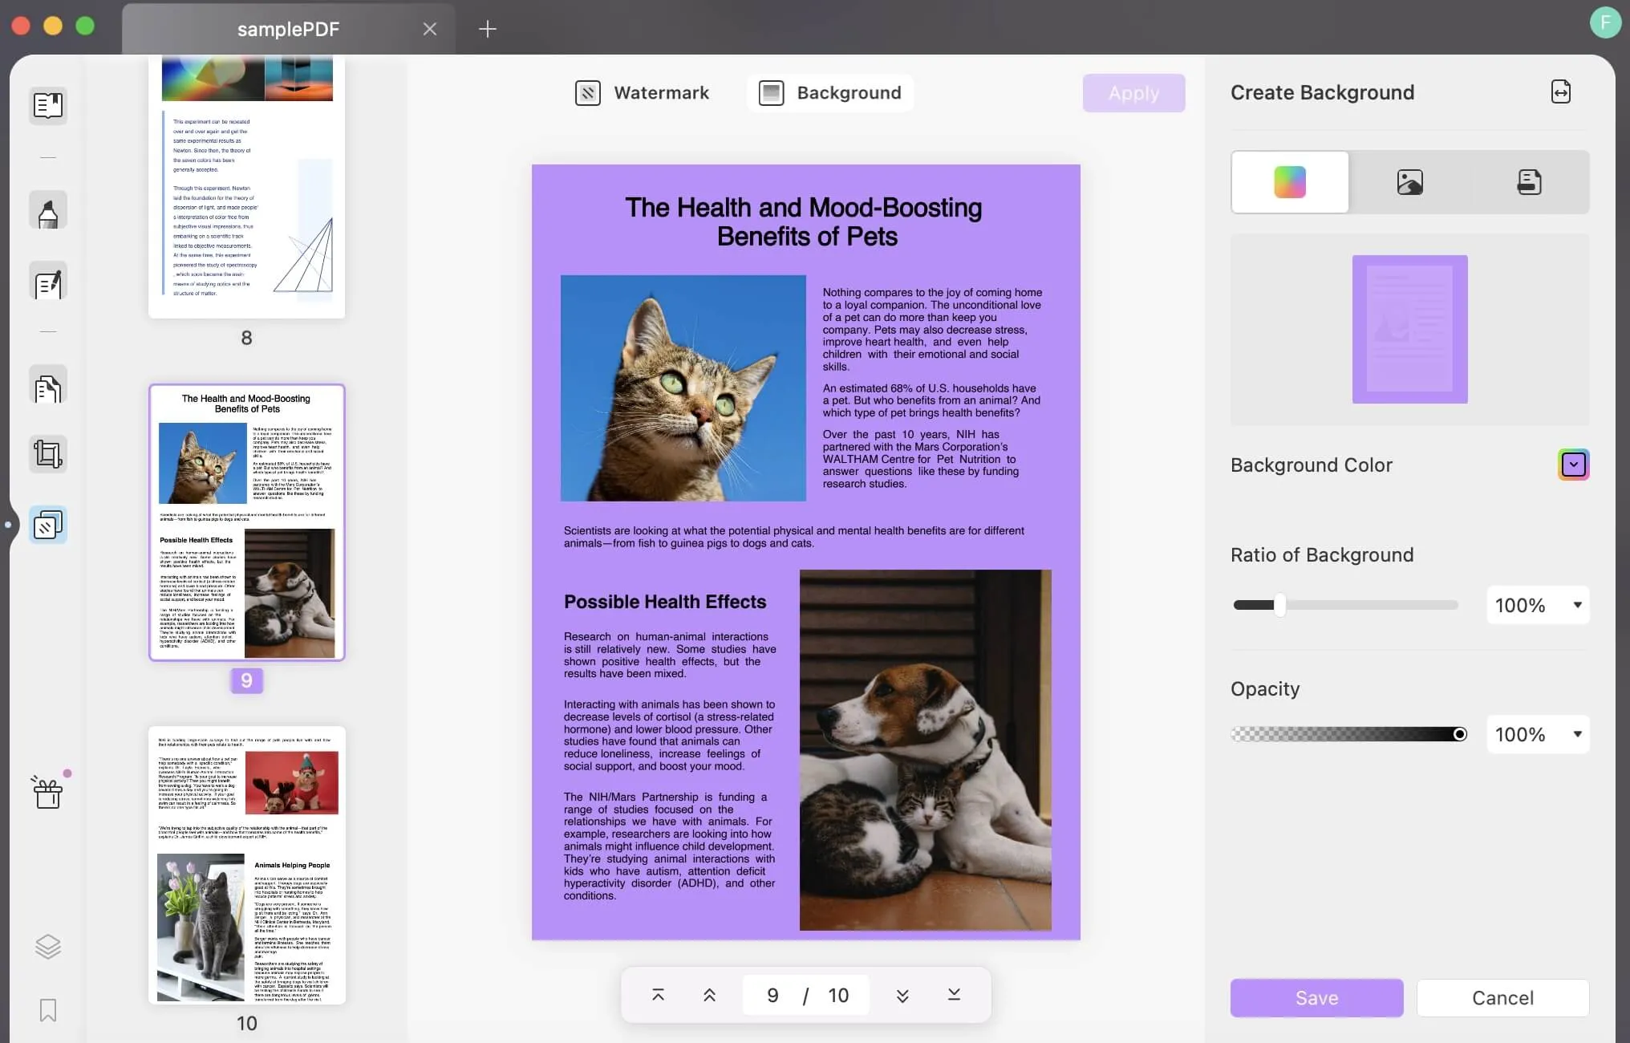Image resolution: width=1630 pixels, height=1043 pixels.
Task: Select the Background tab
Action: tap(830, 93)
